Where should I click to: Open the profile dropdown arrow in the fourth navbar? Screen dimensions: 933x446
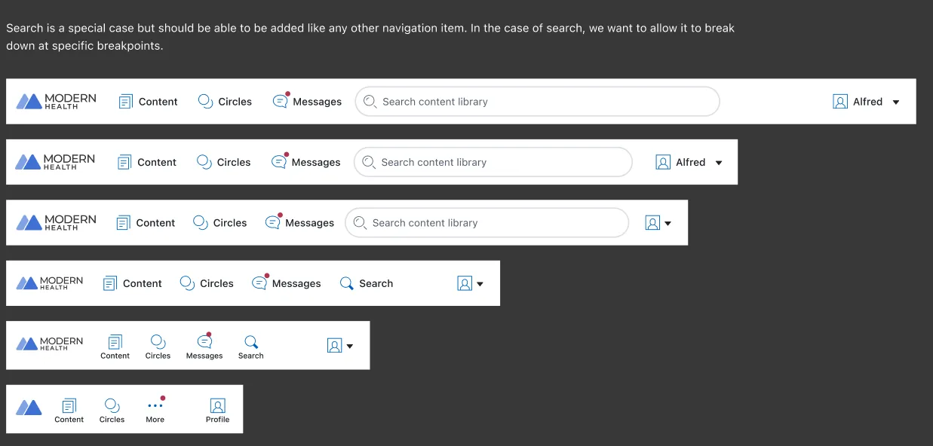(x=480, y=284)
